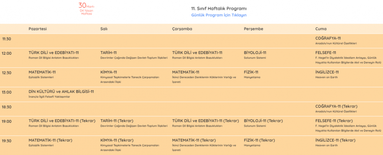Screen dimensions: 383x155
Task: Select the Çarşamba column header
Action: pyautogui.click(x=182, y=29)
